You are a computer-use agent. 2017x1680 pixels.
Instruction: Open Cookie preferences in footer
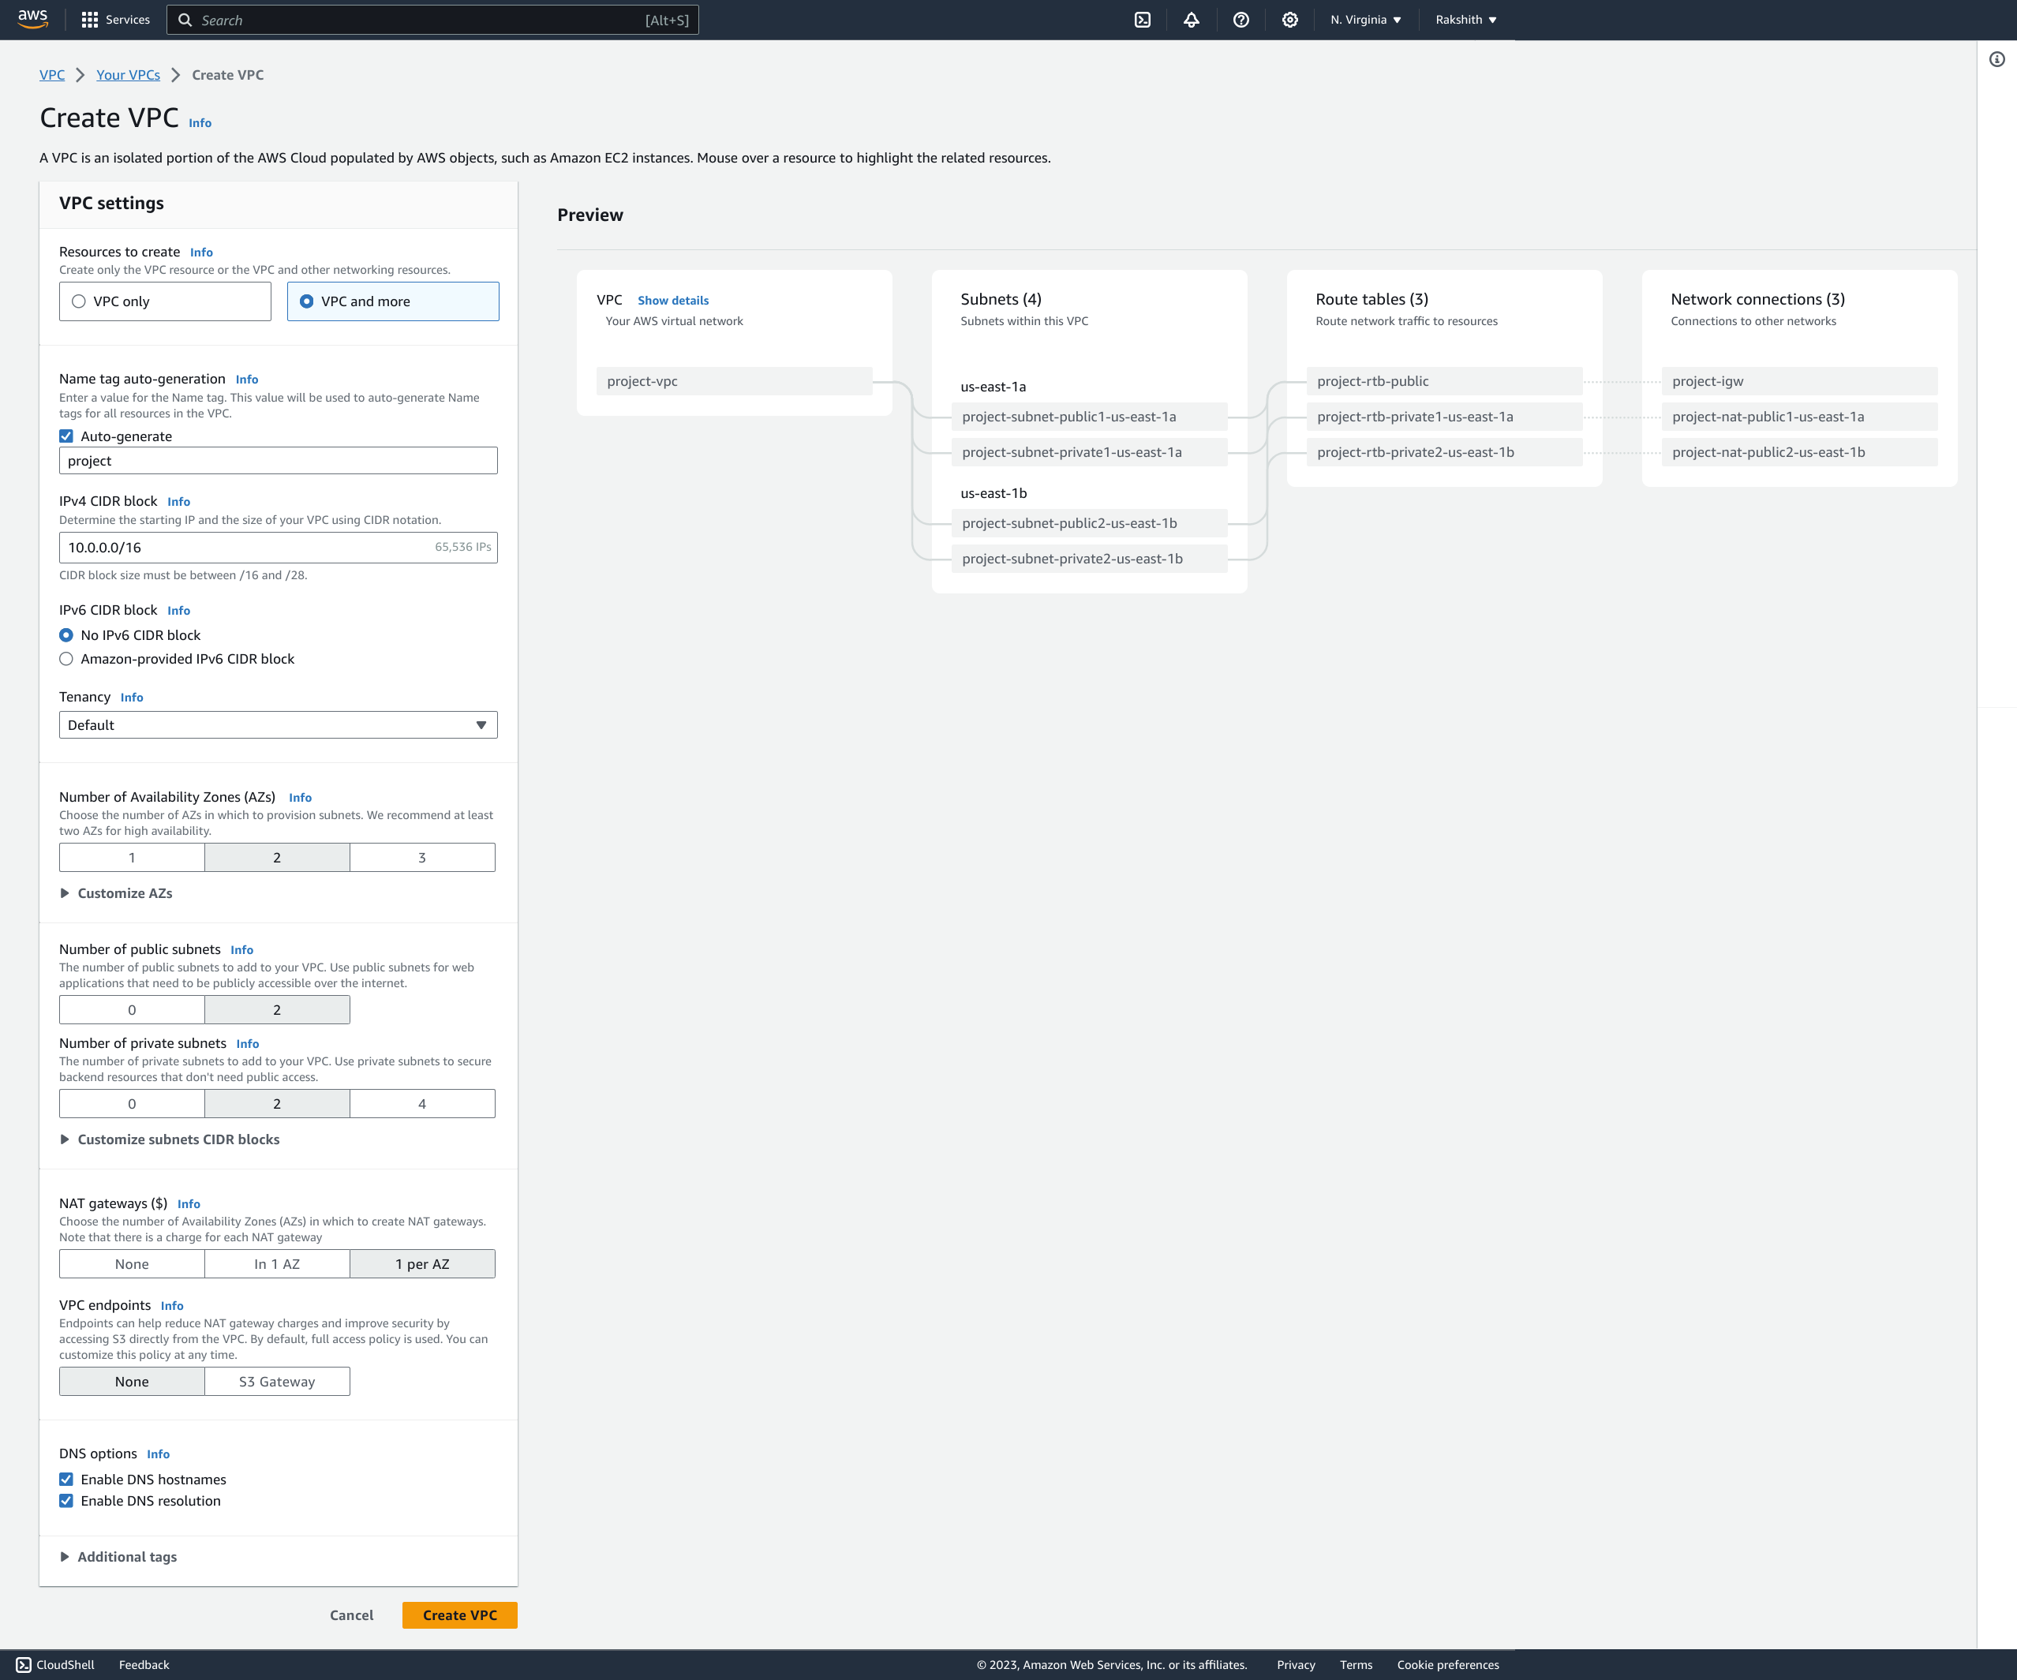(x=1447, y=1665)
